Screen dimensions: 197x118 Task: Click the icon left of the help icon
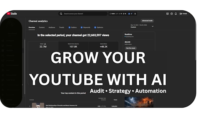coord(167,14)
